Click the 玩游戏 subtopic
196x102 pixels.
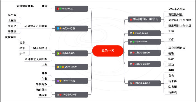tap(172, 92)
